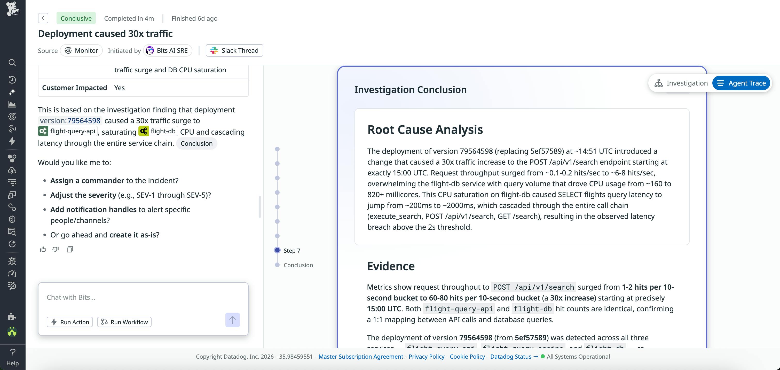Open the Error Tracking bug icon
Screen dimensions: 780x370
[x=12, y=261]
